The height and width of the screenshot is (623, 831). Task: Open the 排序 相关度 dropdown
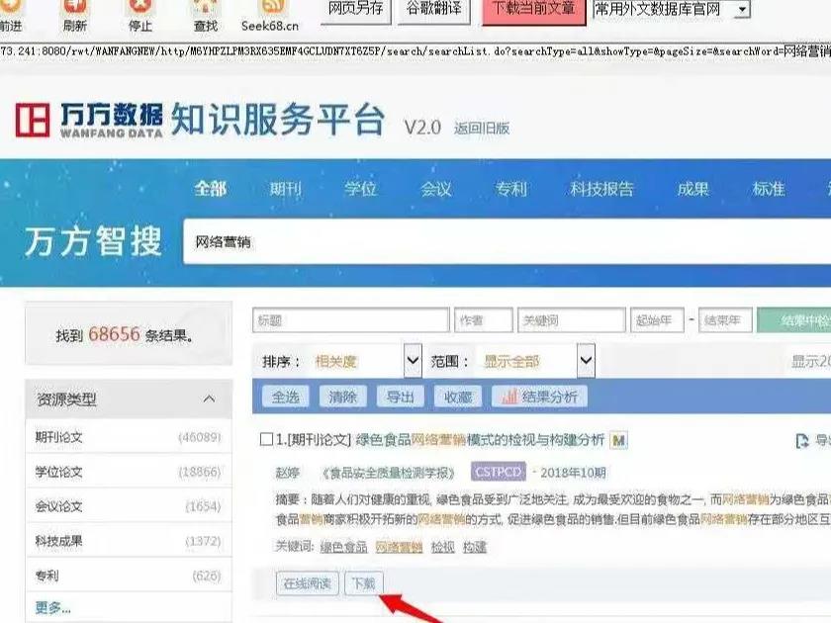413,361
